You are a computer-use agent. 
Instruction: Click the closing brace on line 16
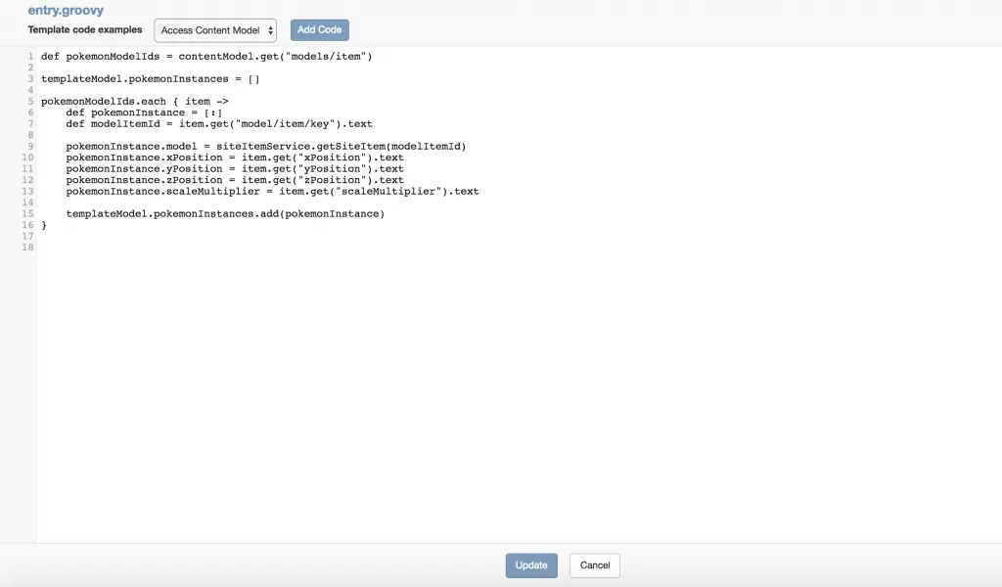point(44,225)
